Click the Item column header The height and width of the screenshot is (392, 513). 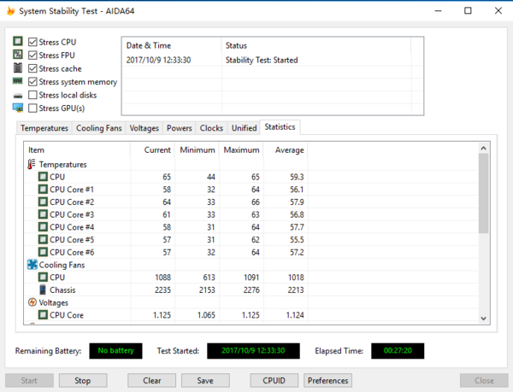[x=77, y=150]
